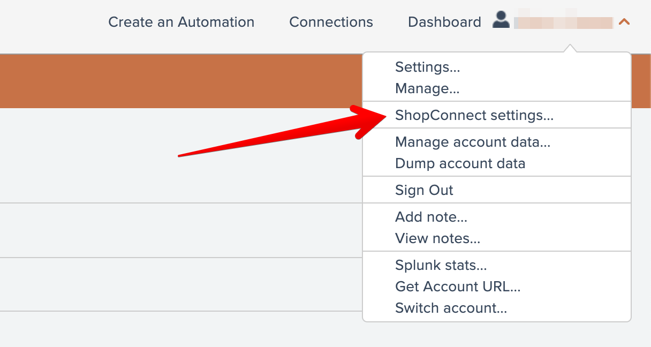The width and height of the screenshot is (651, 347).
Task: Select Get Account URL...
Action: 458,286
